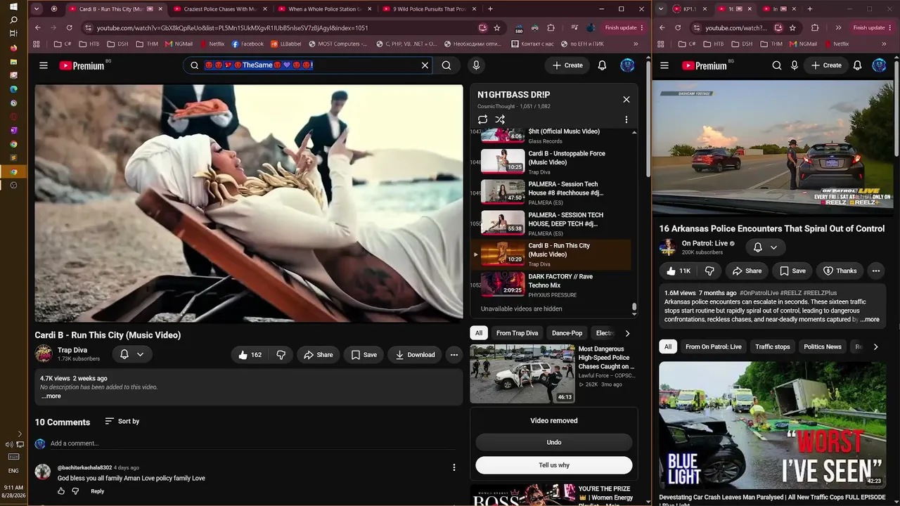Open notifications bell in right window header

[x=857, y=65]
